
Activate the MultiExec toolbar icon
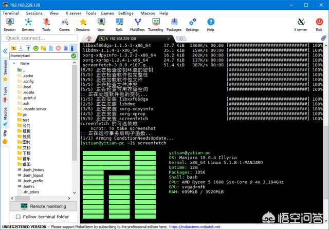click(137, 25)
